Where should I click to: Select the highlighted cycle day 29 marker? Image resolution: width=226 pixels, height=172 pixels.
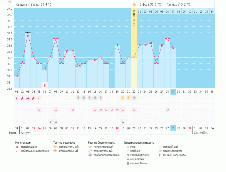pyautogui.click(x=173, y=91)
